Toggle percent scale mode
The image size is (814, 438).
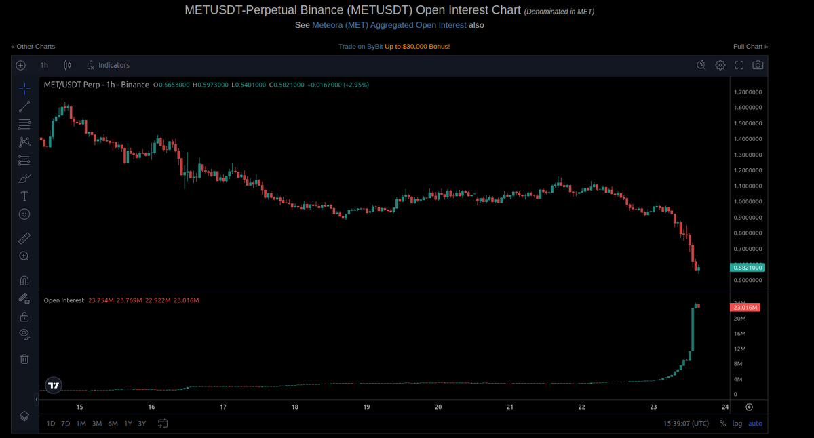[x=722, y=424]
